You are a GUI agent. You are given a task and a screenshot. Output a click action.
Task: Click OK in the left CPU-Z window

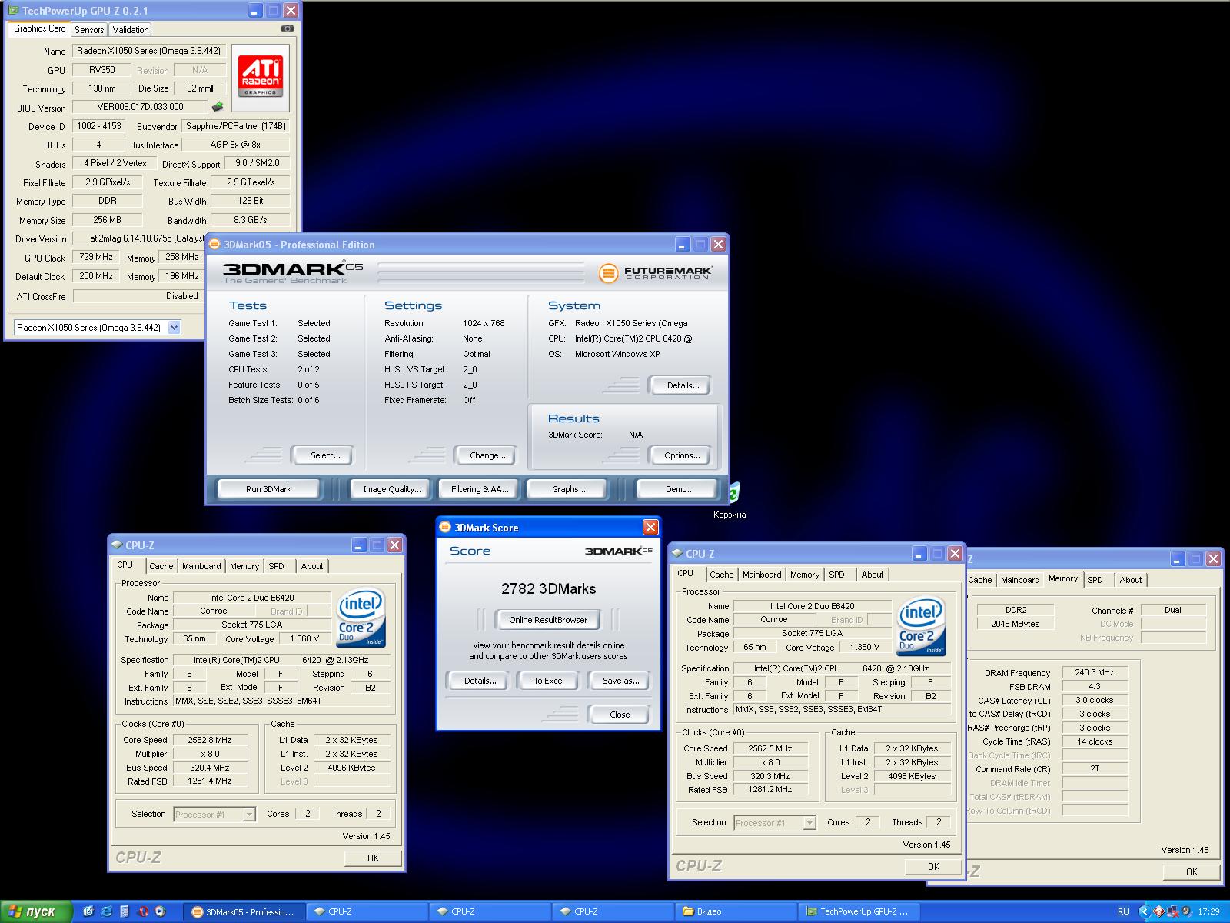[x=373, y=858]
